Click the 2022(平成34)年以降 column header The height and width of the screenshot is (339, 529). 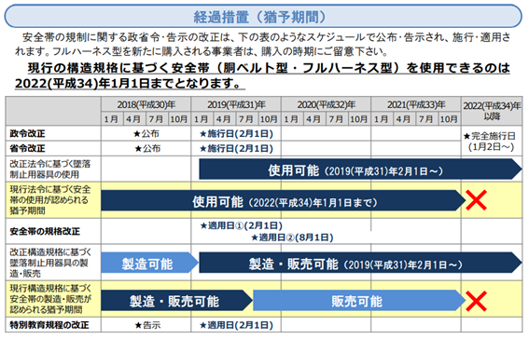click(x=492, y=111)
